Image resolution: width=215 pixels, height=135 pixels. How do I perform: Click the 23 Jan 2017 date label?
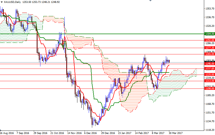point(125,133)
